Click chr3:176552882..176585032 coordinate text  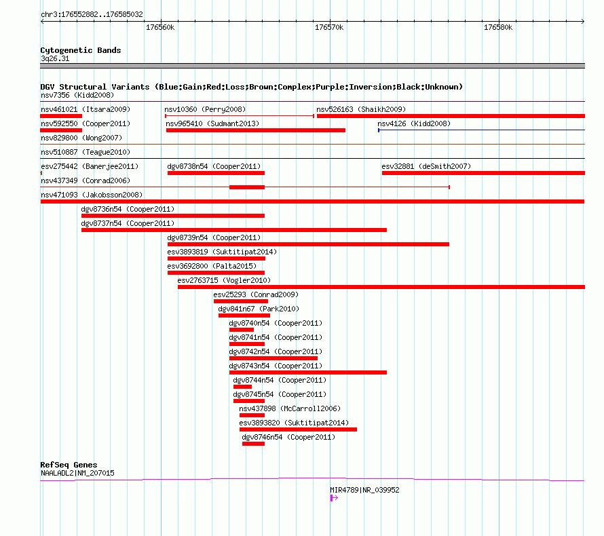92,14
